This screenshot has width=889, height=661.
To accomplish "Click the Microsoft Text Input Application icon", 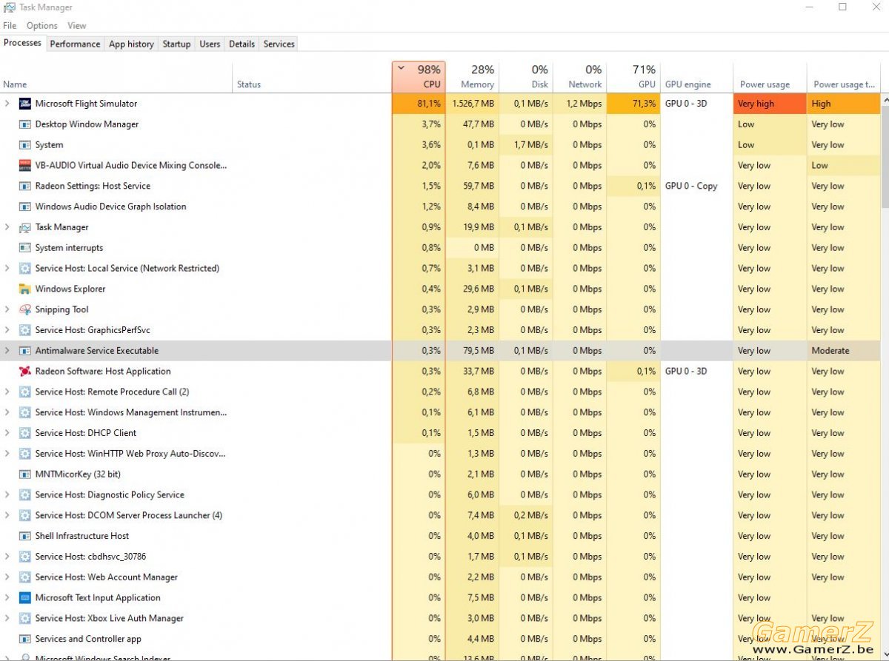I will 24,597.
